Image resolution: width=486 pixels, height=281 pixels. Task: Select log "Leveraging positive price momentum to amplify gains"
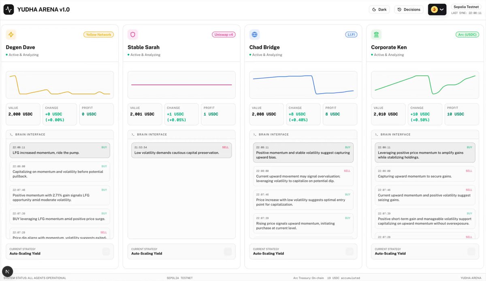click(x=425, y=153)
